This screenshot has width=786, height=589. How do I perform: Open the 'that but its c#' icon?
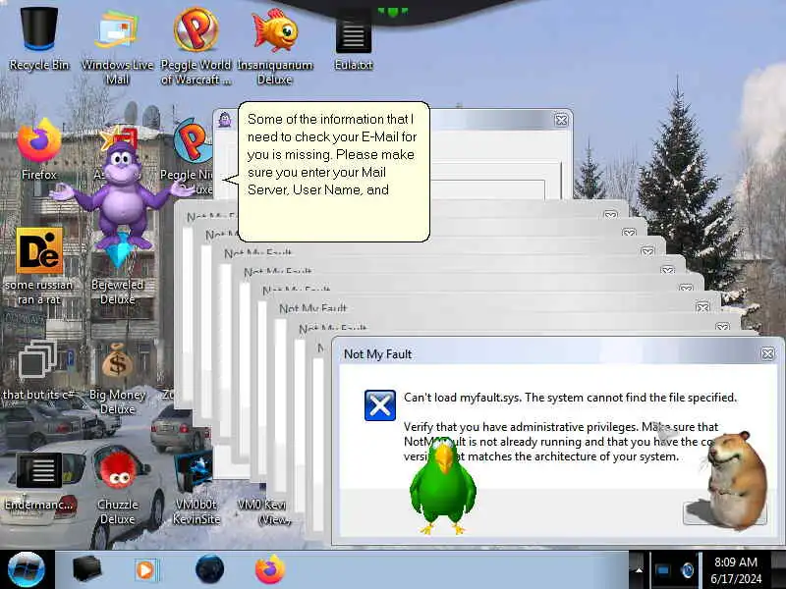click(38, 371)
